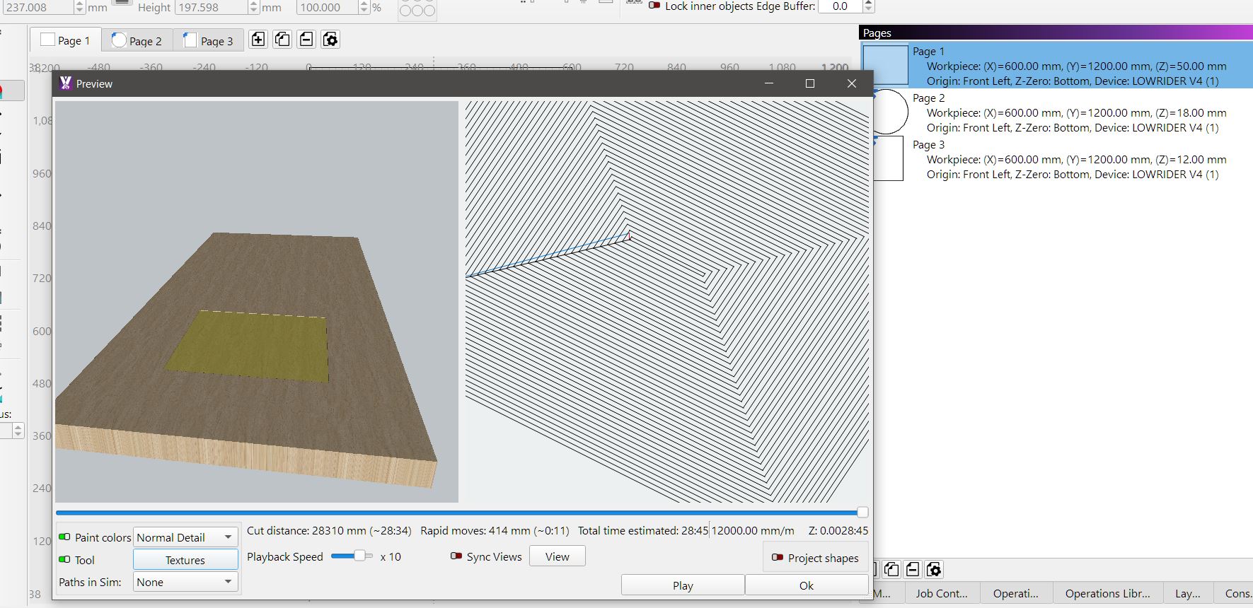Remove page using the tab bar icon
Screen dimensions: 1253x608
pos(306,40)
